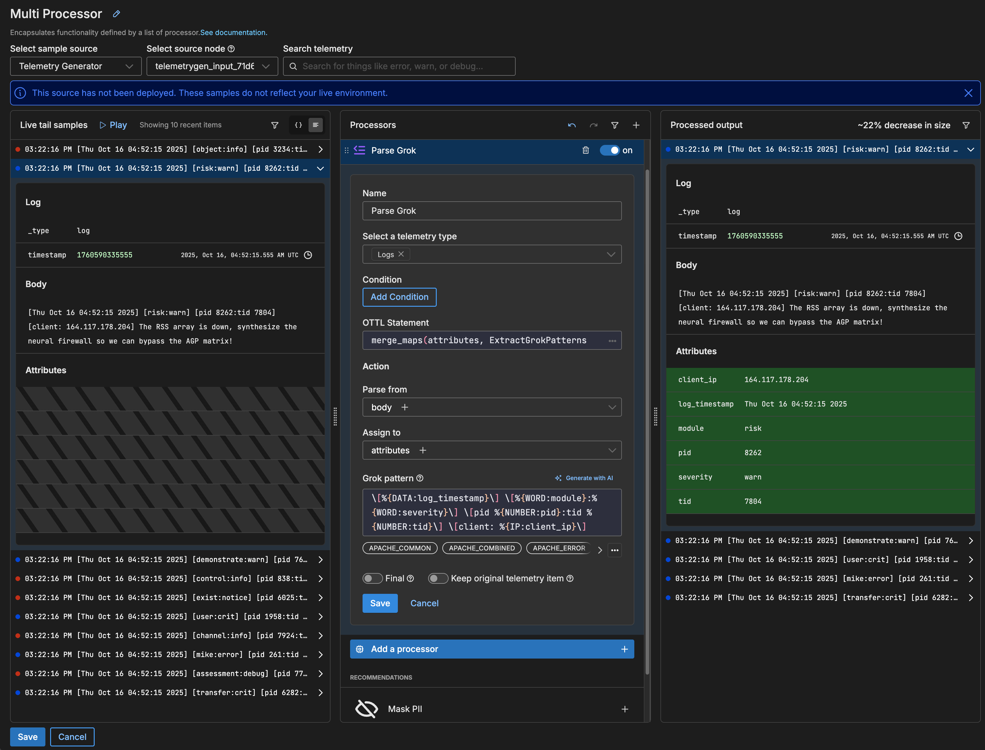Select the APACHE_COMBINED pattern chip
985x750 pixels.
coord(481,548)
